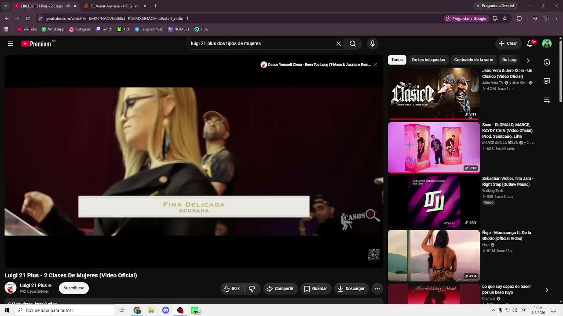Open the YouTube hamburger guide menu
The width and height of the screenshot is (563, 316).
(x=11, y=43)
